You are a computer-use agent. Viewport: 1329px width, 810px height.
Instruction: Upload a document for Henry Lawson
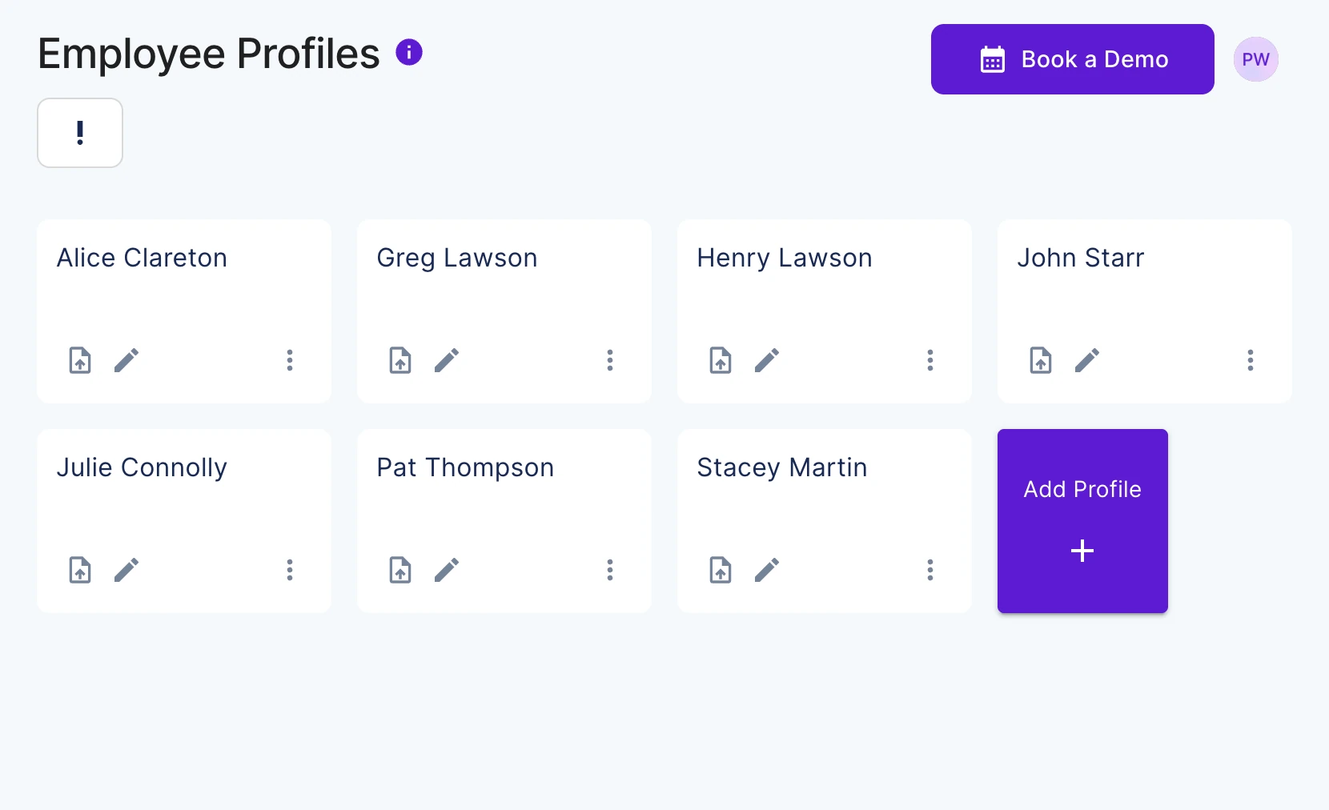[721, 360]
